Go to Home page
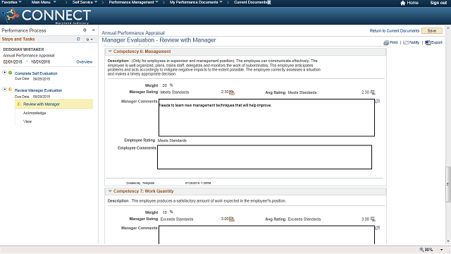The image size is (451, 254). pos(412,3)
